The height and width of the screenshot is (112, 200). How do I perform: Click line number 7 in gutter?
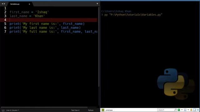[5, 31]
